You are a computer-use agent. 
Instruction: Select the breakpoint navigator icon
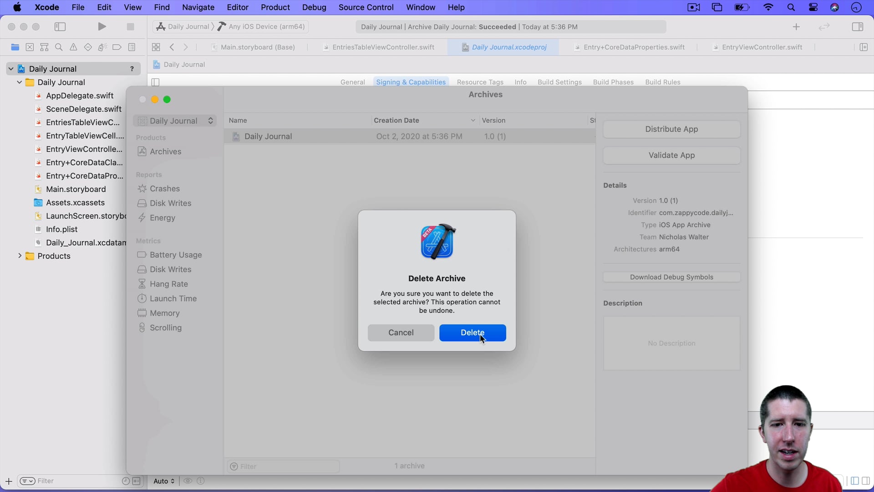pyautogui.click(x=117, y=47)
